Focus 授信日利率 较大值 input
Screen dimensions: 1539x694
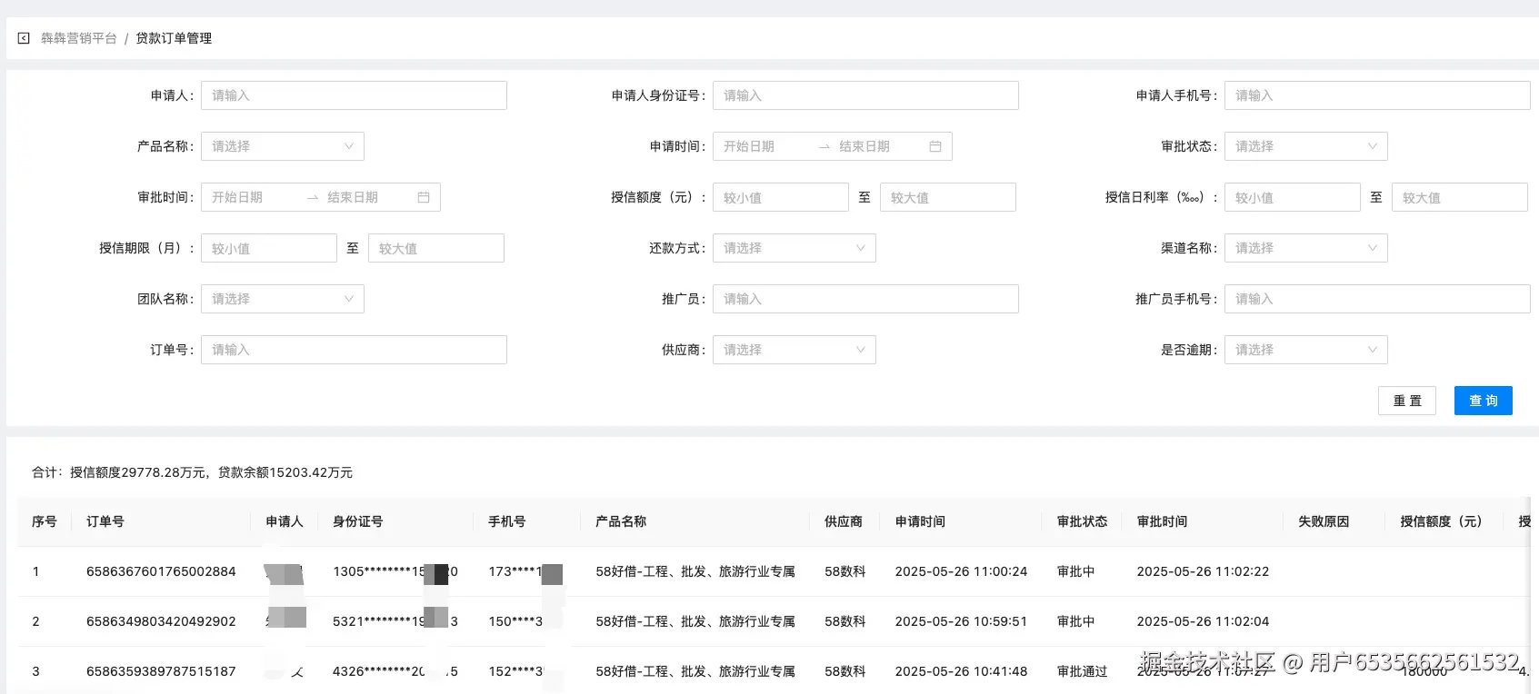point(1460,197)
